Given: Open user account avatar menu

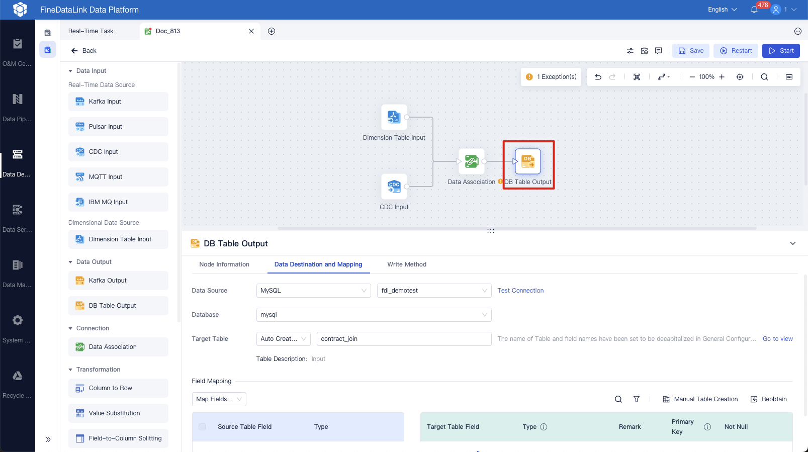Looking at the screenshot, I should tap(776, 10).
